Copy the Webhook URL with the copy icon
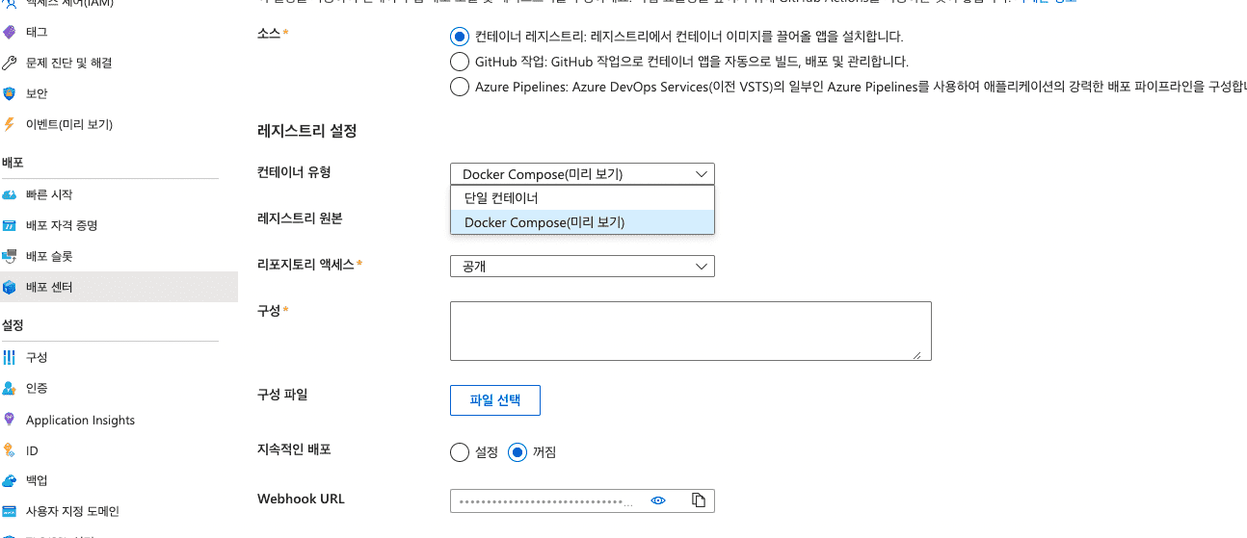This screenshot has height=538, width=1247. click(699, 500)
